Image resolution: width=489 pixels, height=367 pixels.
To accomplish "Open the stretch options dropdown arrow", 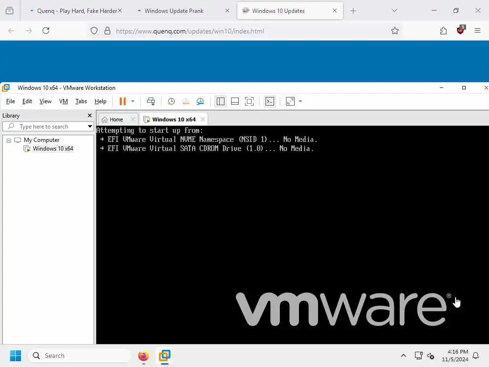I will click(x=300, y=101).
